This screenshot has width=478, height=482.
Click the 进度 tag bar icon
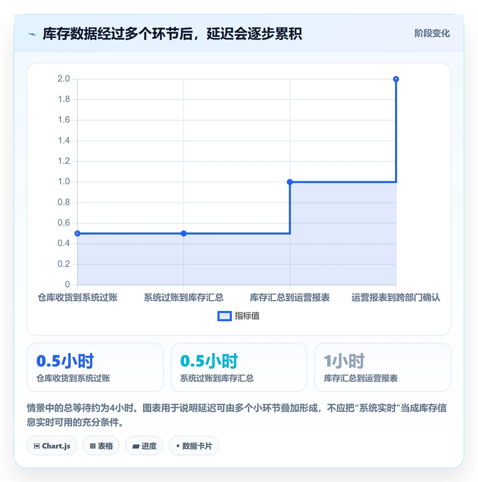tap(136, 446)
